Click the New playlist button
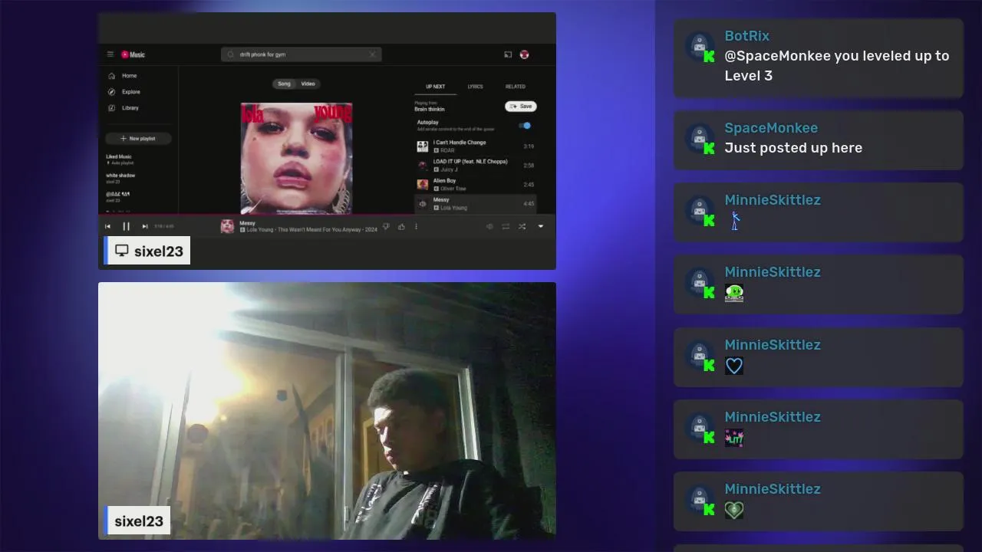Image resolution: width=982 pixels, height=552 pixels. [x=138, y=139]
